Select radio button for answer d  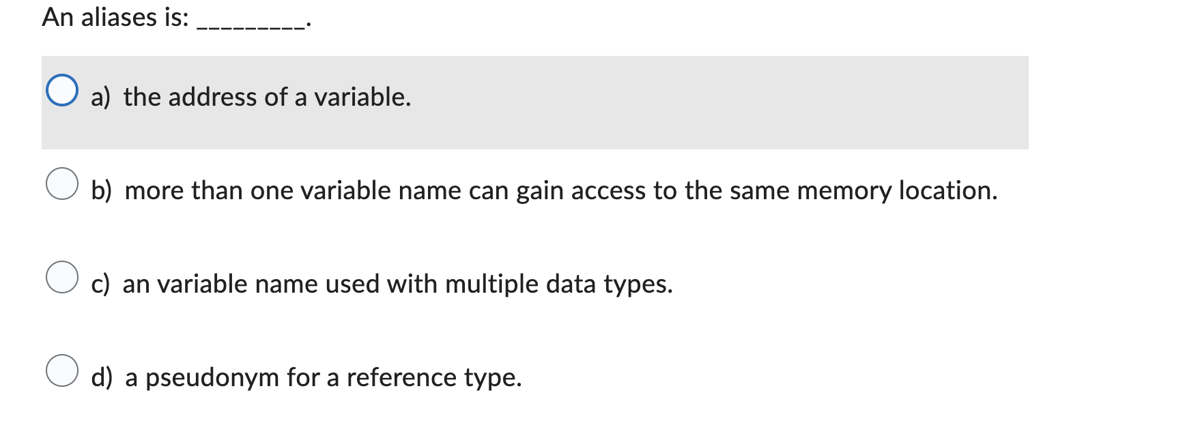62,370
